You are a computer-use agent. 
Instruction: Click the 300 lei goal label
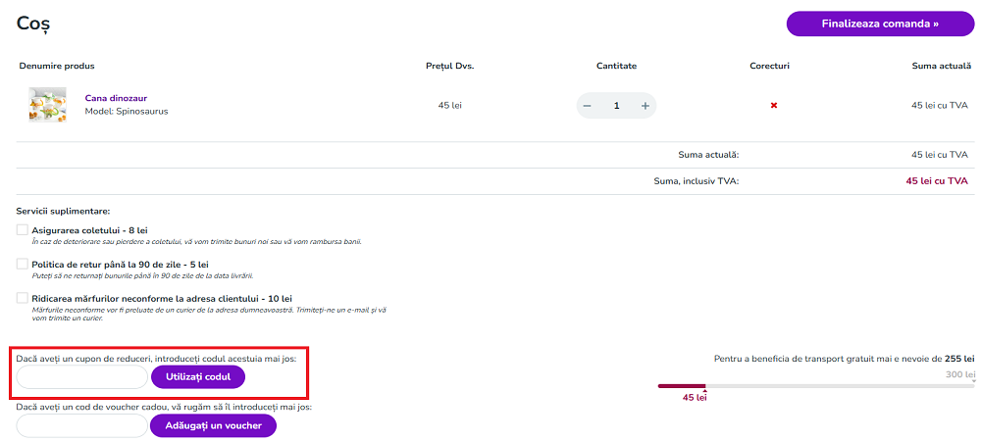pyautogui.click(x=959, y=374)
